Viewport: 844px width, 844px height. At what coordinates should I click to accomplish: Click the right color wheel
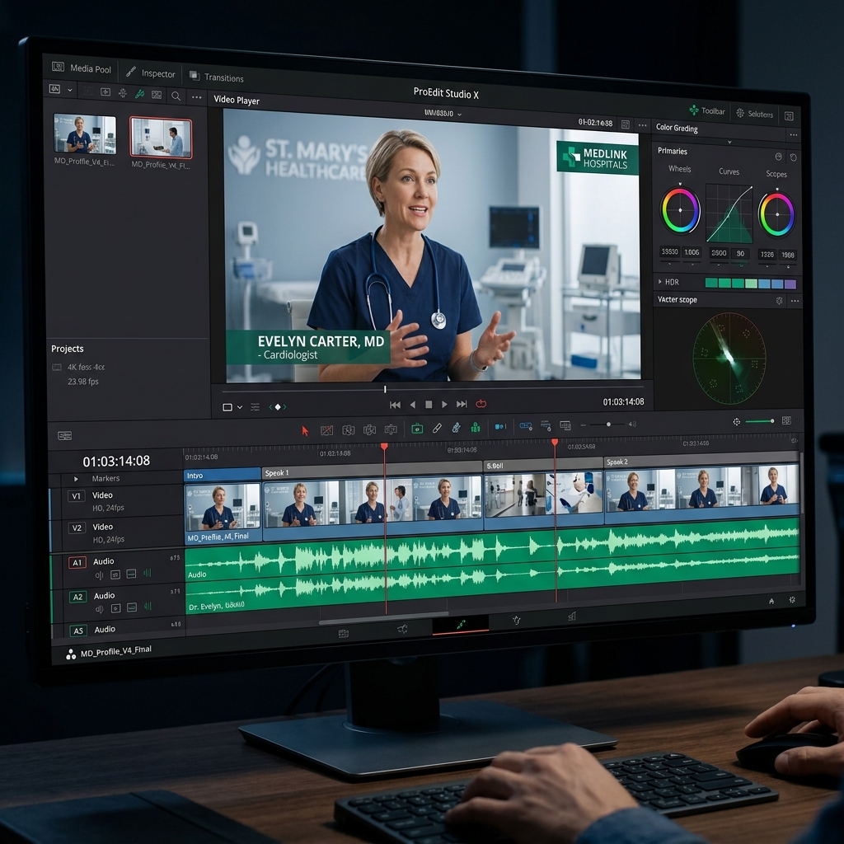click(x=776, y=213)
